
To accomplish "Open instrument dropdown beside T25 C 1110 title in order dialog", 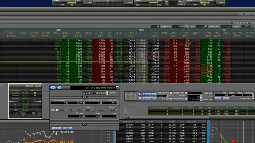I will point(117,88).
